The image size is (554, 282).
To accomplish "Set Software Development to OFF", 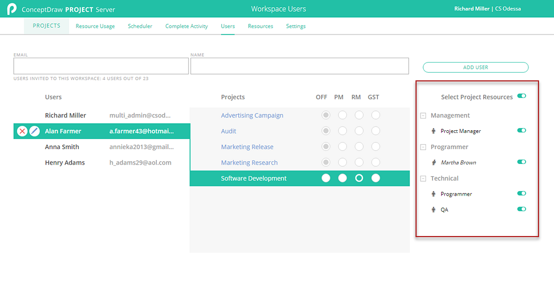I will coord(326,178).
